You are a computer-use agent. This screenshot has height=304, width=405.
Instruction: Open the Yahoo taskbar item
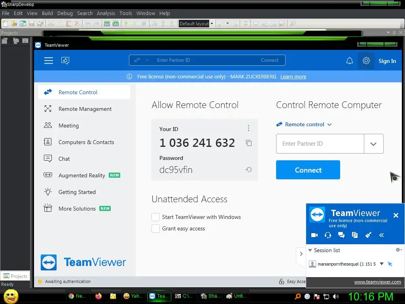coord(133,296)
